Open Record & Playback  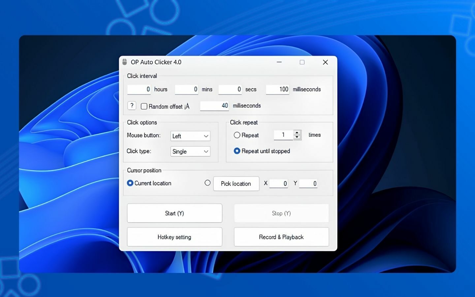pos(281,237)
